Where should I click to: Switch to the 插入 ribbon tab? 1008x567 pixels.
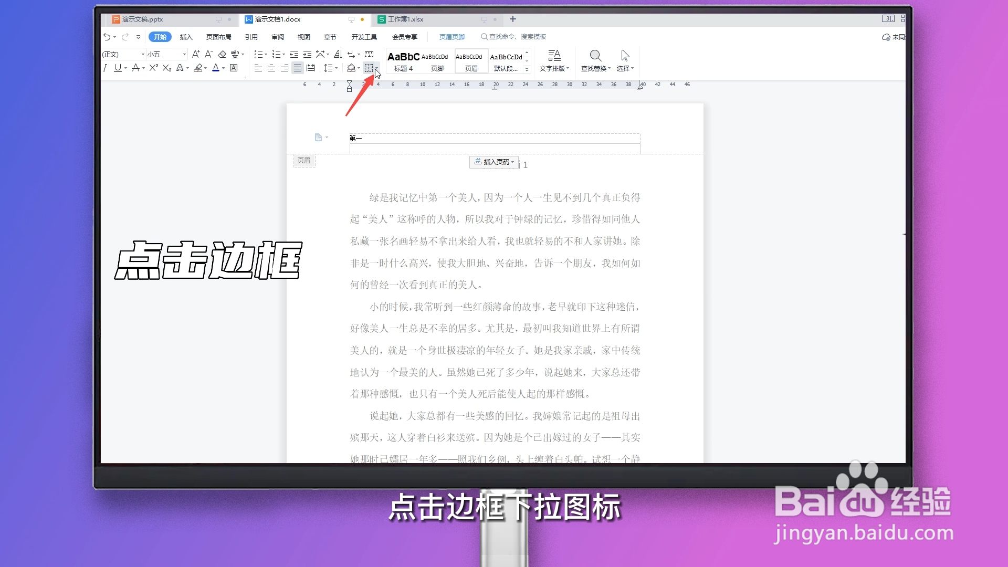(187, 37)
